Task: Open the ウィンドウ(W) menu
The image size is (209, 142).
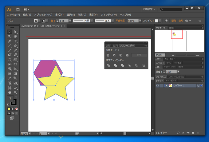Action: tap(108, 15)
